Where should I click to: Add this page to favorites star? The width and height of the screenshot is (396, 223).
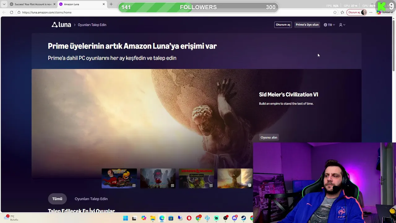click(x=335, y=12)
